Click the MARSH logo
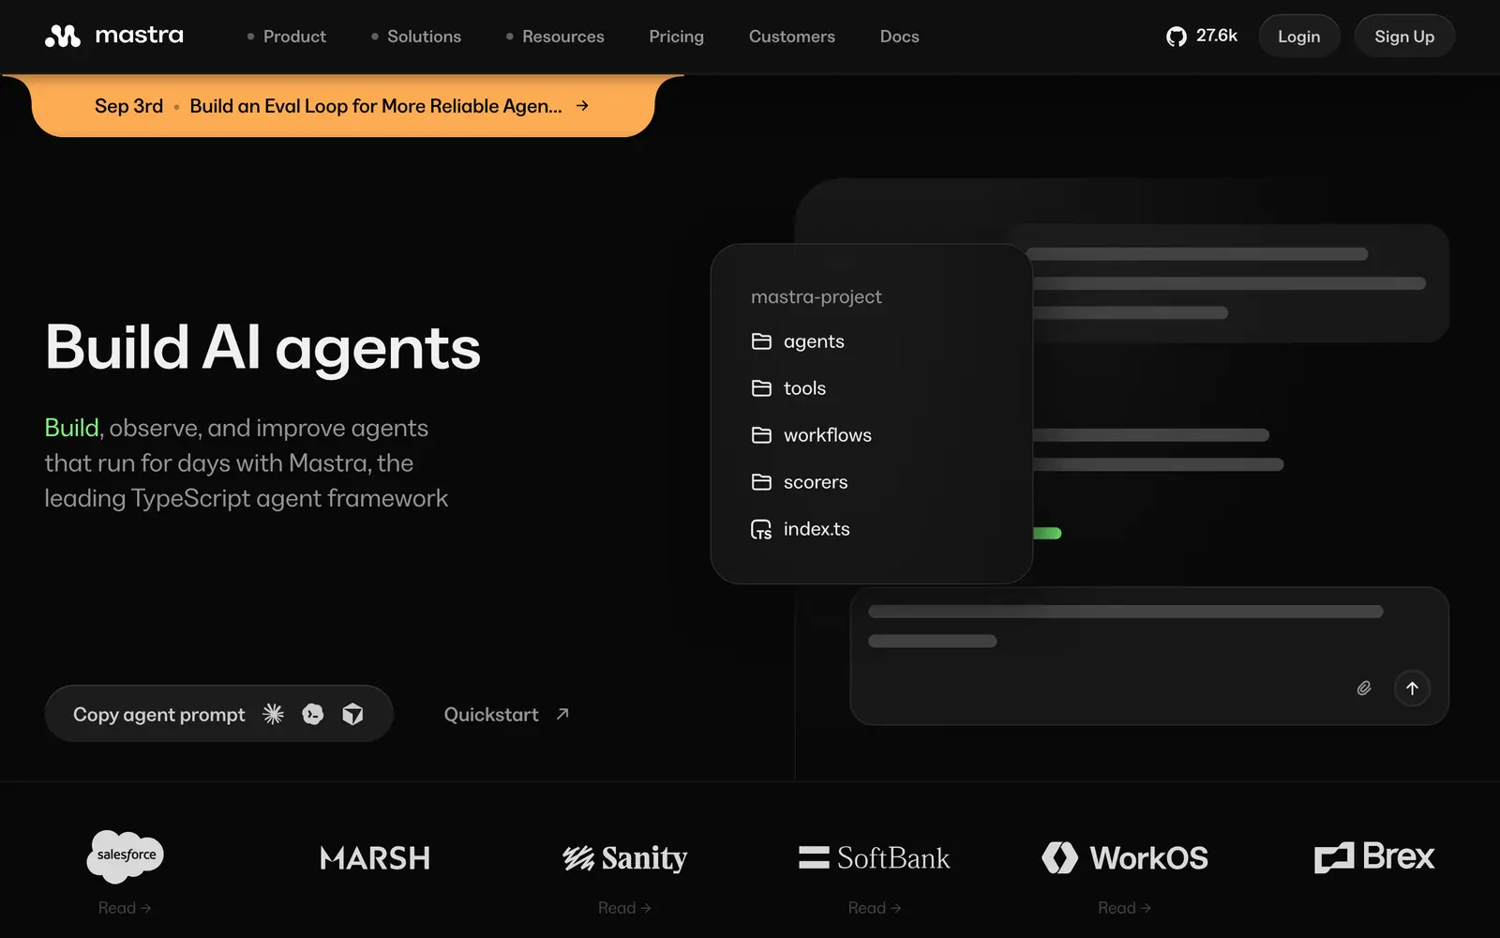This screenshot has height=938, width=1500. [x=375, y=858]
